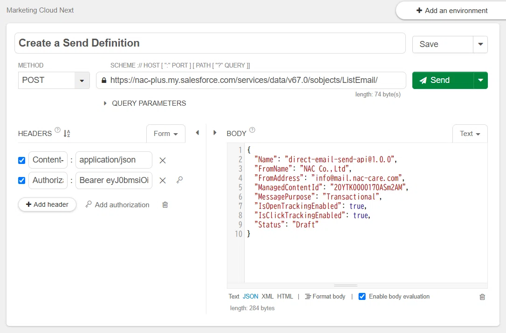Image resolution: width=506 pixels, height=333 pixels.
Task: Click the body resize handle below editor
Action: 346,285
